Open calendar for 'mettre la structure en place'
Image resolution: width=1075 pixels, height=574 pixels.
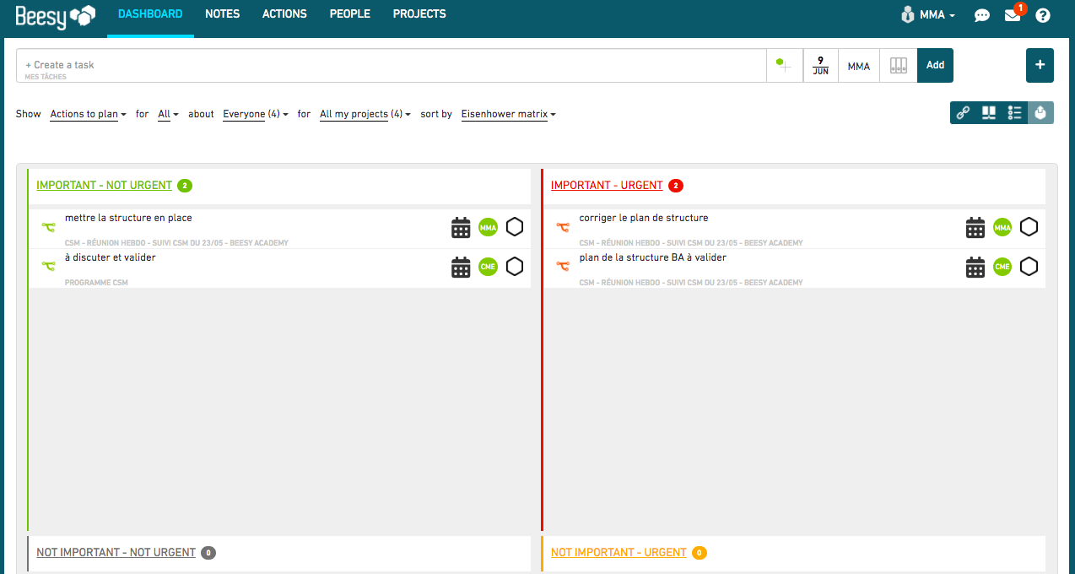461,228
